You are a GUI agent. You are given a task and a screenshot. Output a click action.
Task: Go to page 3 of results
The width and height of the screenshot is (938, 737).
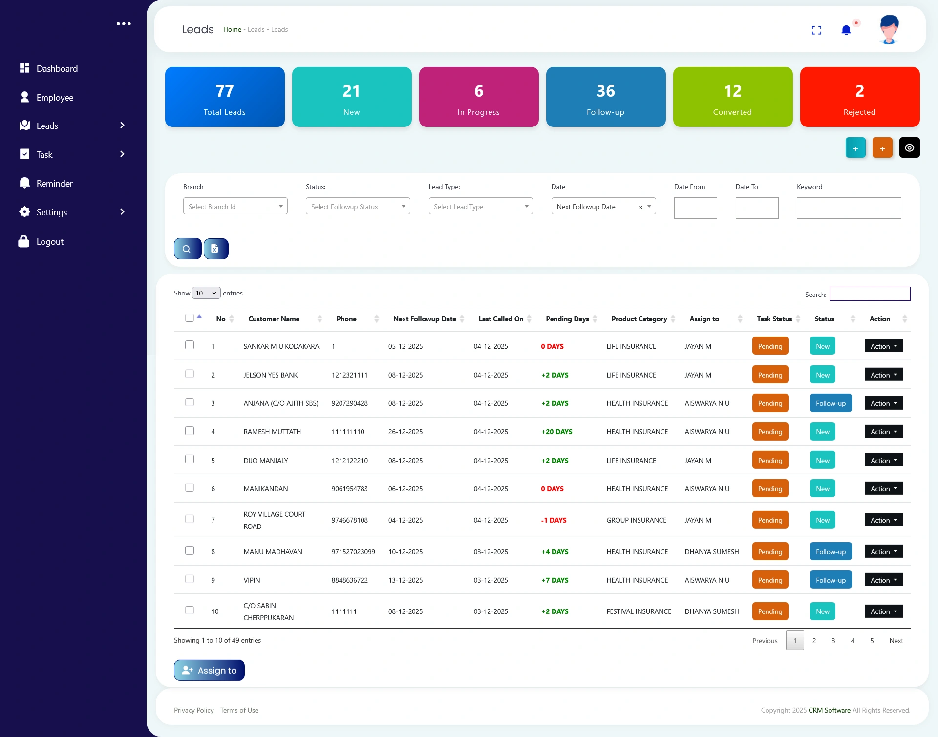pyautogui.click(x=833, y=641)
